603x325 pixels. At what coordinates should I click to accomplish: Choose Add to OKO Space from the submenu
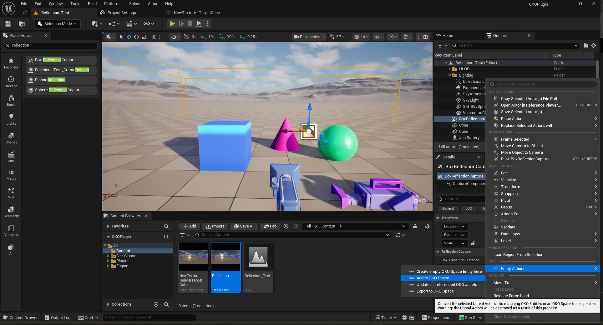pyautogui.click(x=443, y=278)
